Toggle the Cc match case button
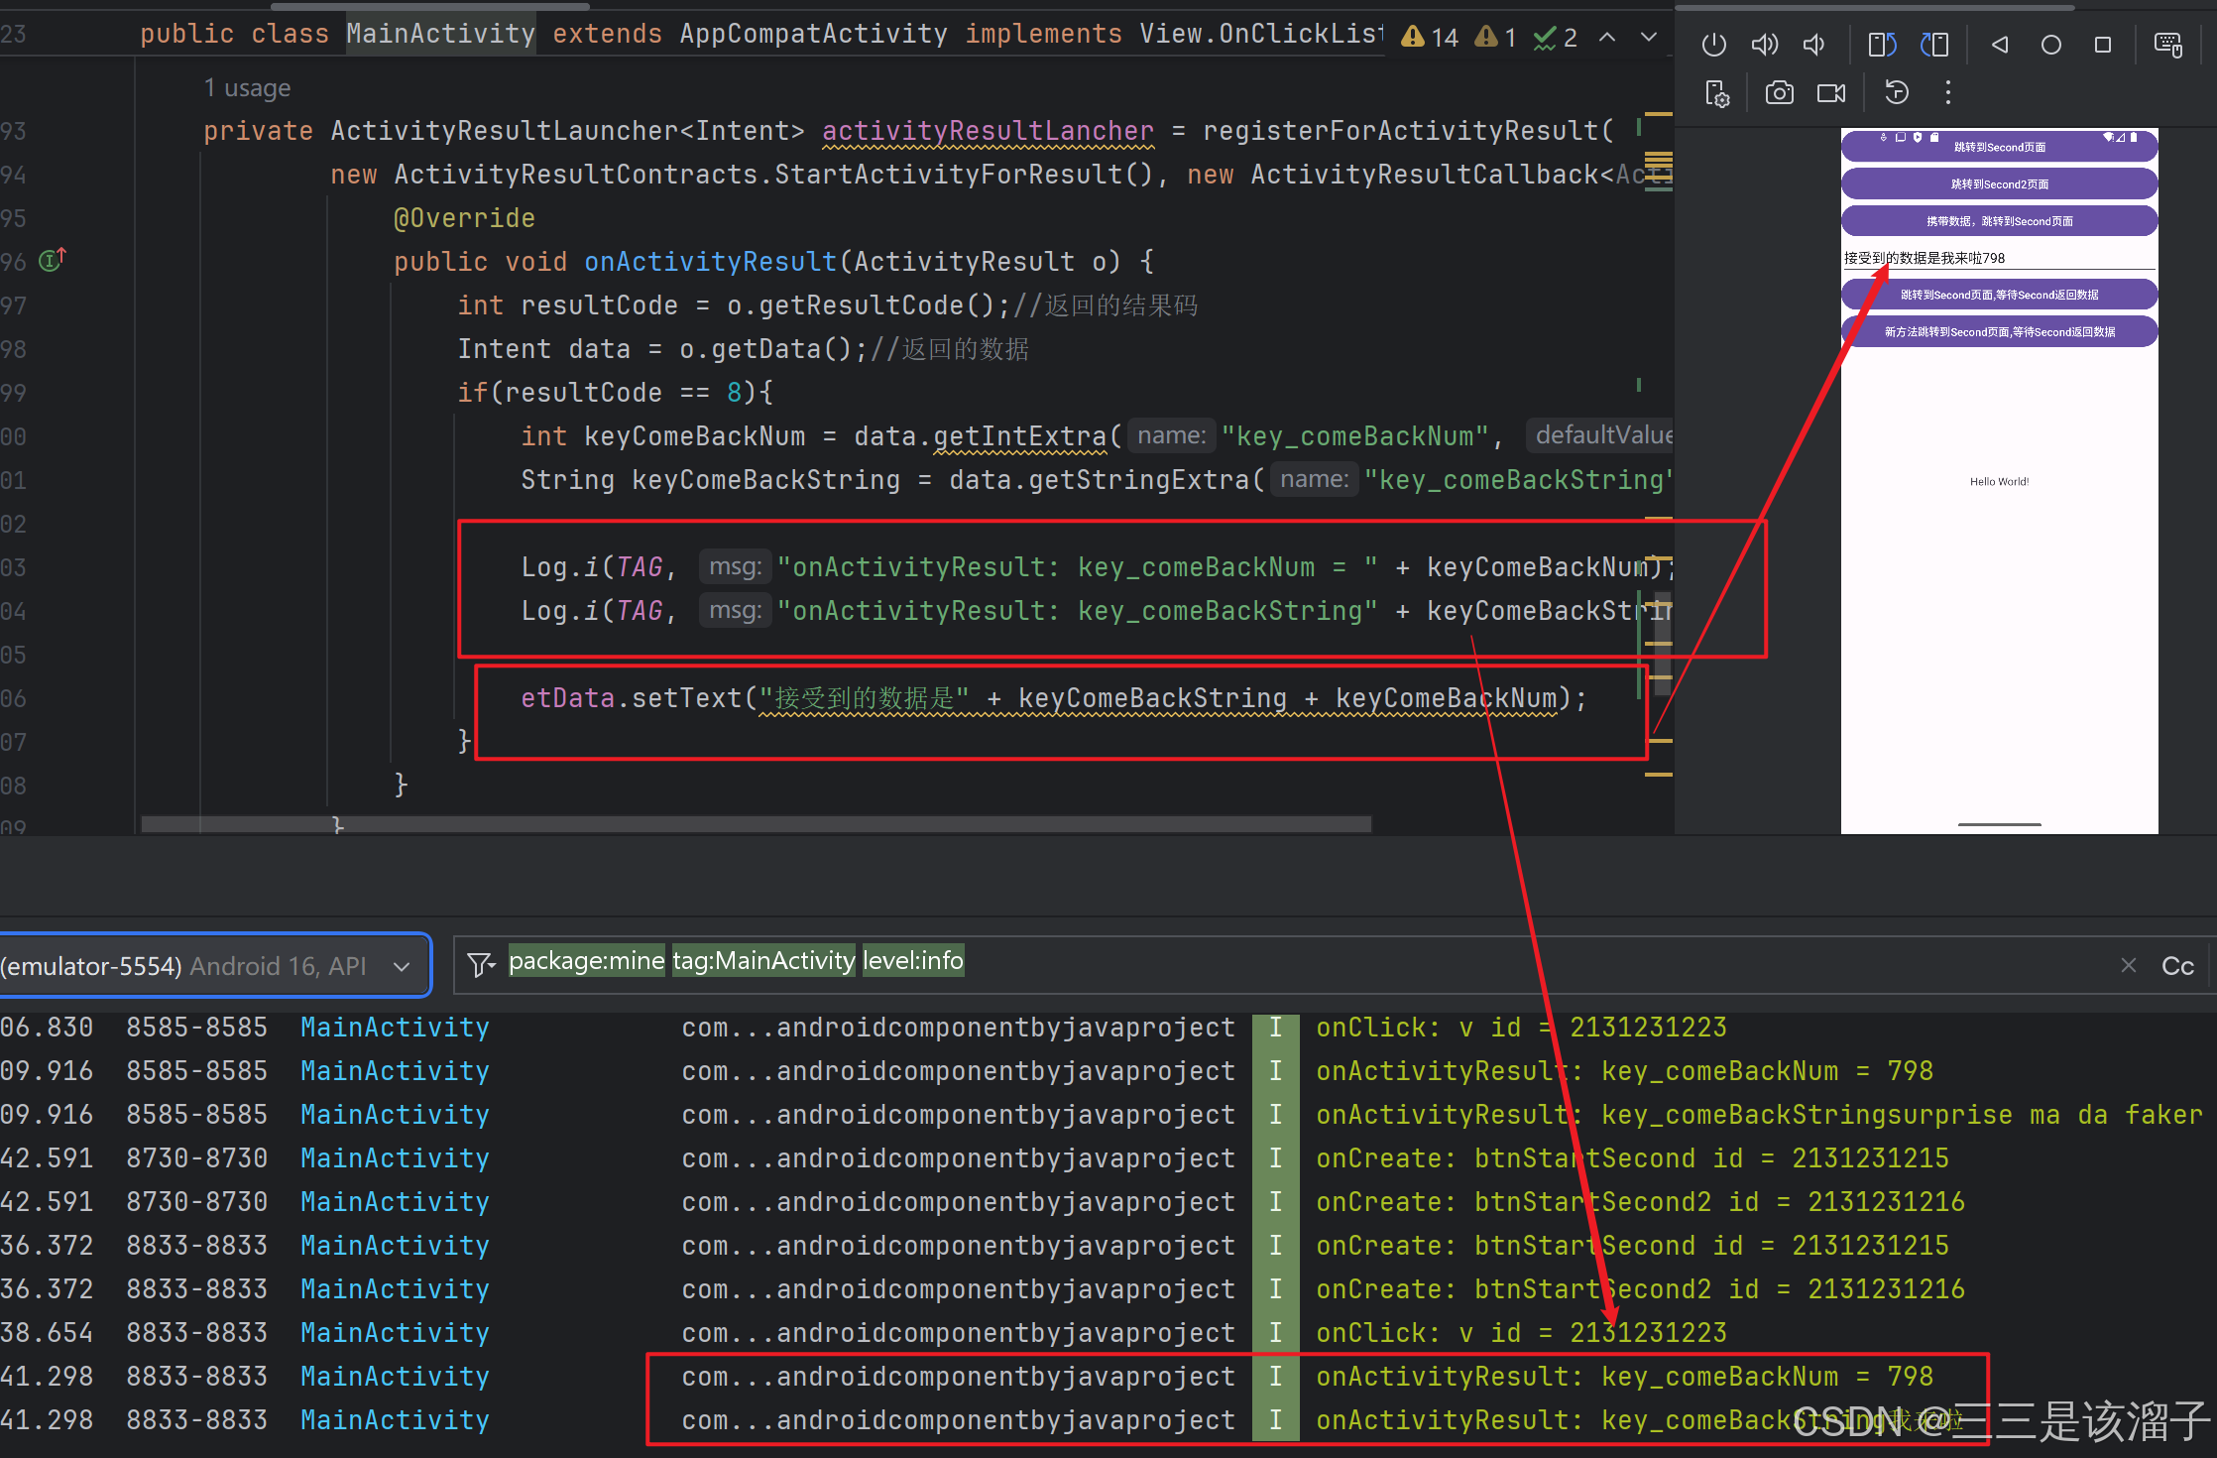Screen dimensions: 2217x1458 (x=2177, y=966)
